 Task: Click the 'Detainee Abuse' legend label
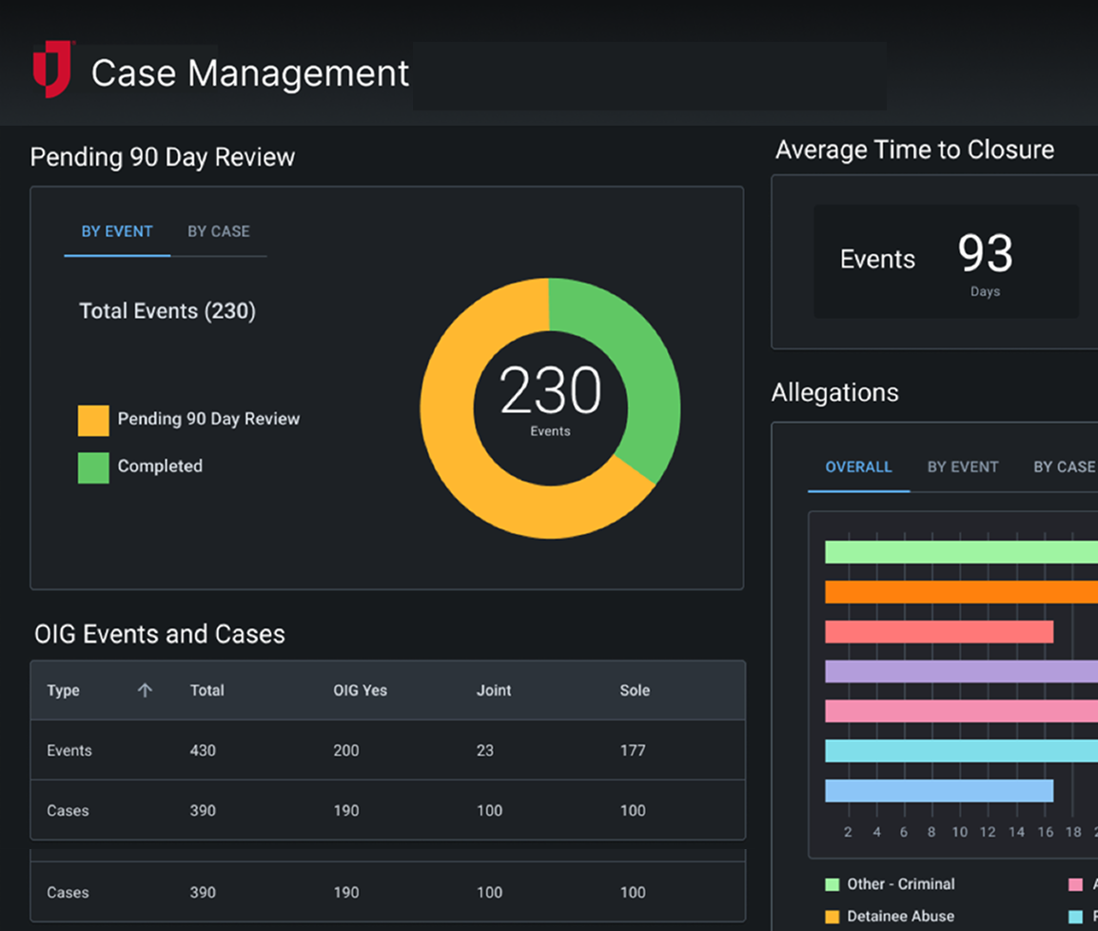coord(900,917)
